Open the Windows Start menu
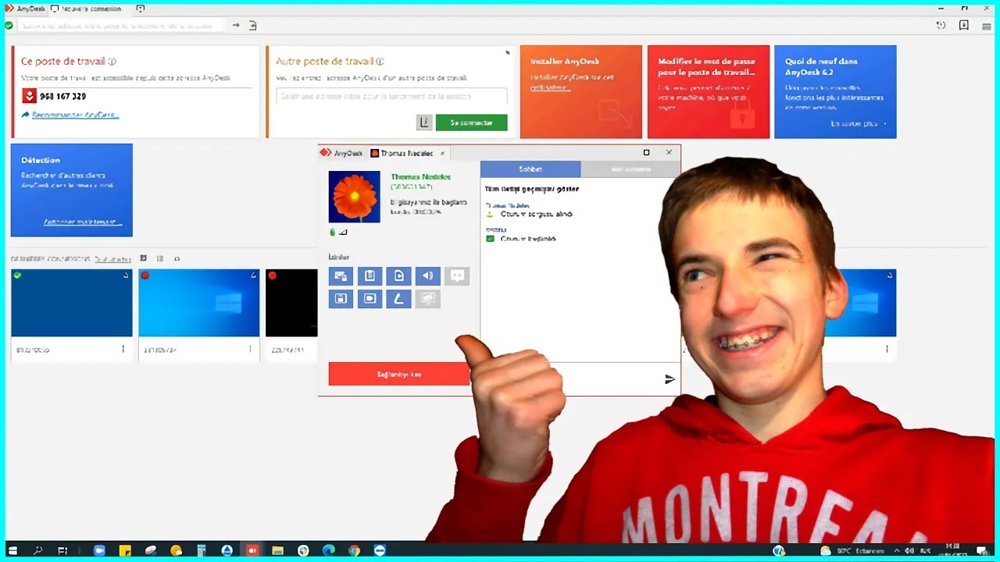1000x562 pixels. click(13, 550)
